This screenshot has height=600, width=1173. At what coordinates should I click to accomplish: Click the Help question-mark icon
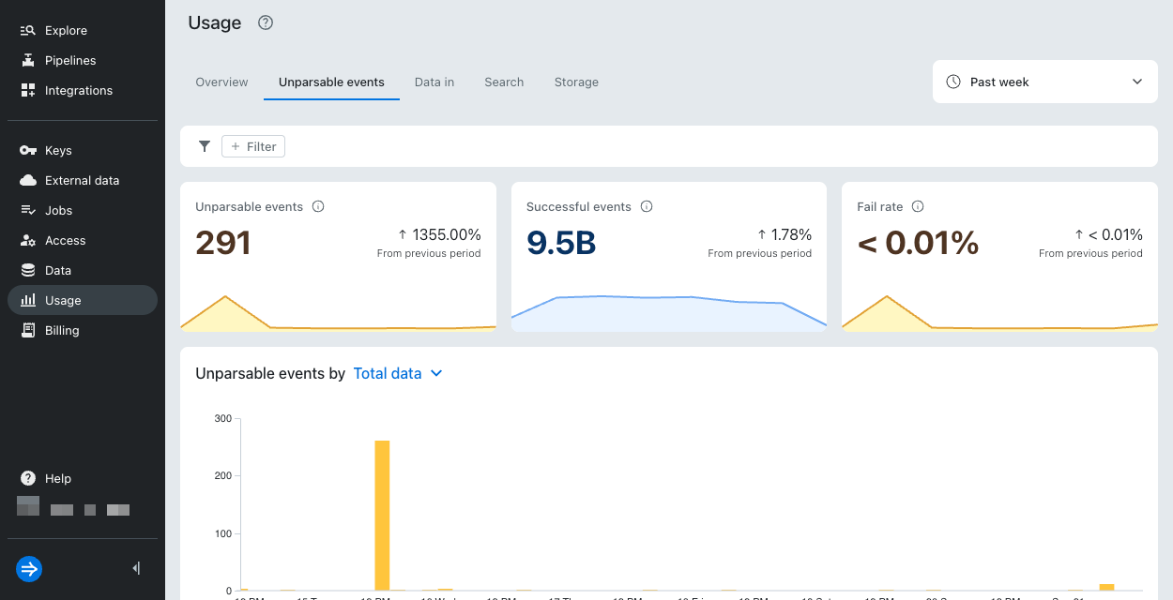tap(28, 479)
